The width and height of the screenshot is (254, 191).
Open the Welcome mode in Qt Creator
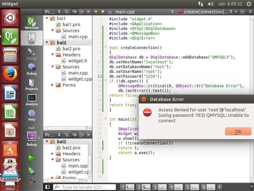coord(31,22)
